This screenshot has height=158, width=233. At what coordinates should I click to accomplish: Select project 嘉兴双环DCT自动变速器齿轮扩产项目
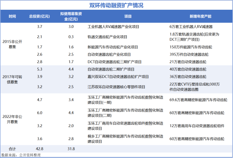pos(118,77)
